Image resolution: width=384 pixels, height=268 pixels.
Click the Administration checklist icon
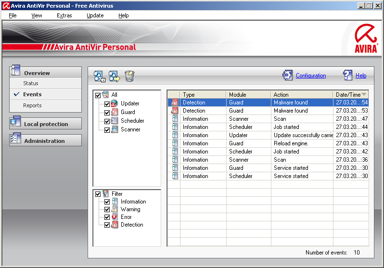point(15,139)
